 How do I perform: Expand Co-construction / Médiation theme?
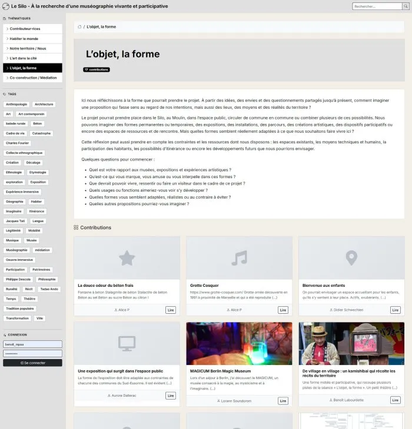(32, 78)
